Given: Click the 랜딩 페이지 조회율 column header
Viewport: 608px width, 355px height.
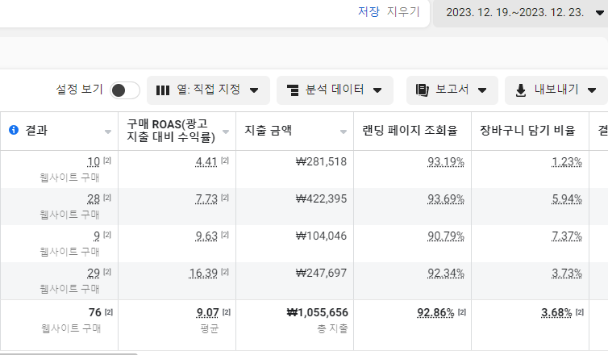Looking at the screenshot, I should click(x=412, y=132).
